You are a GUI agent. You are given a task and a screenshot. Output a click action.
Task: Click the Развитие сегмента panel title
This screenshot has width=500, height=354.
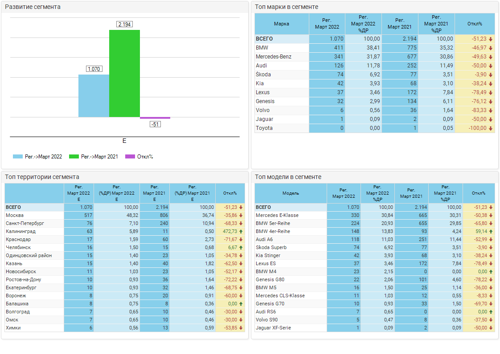click(33, 7)
